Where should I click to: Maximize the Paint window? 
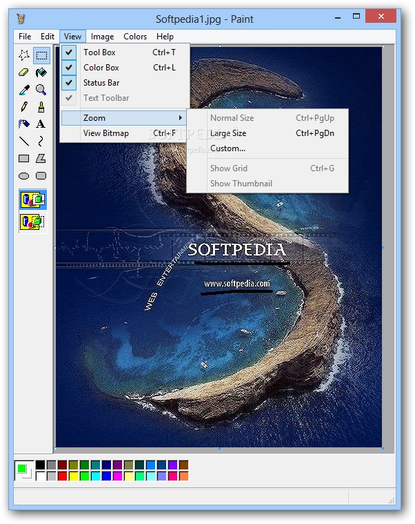tap(356, 16)
